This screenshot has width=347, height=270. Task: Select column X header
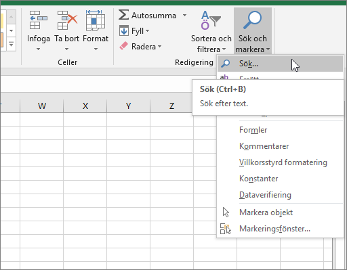tap(85, 106)
